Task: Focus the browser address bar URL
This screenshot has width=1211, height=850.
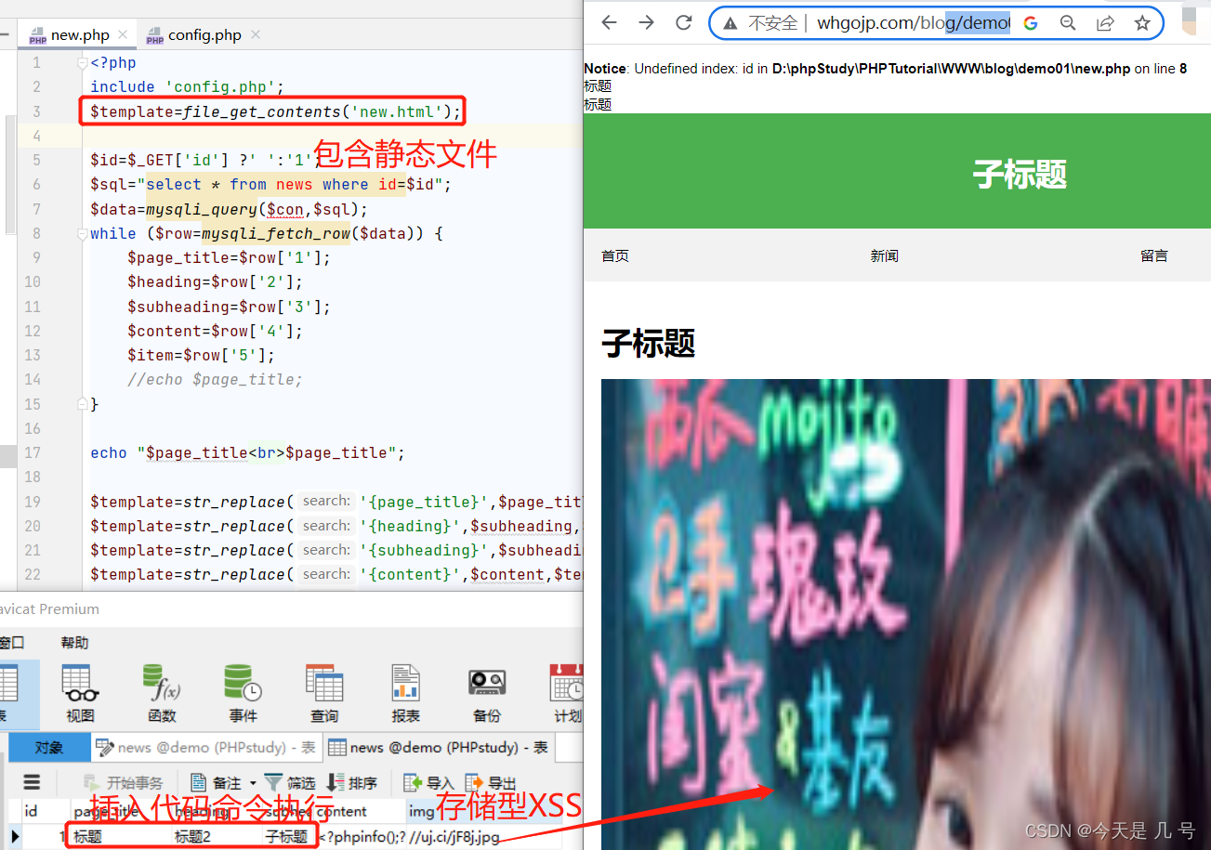Action: pyautogui.click(x=913, y=23)
